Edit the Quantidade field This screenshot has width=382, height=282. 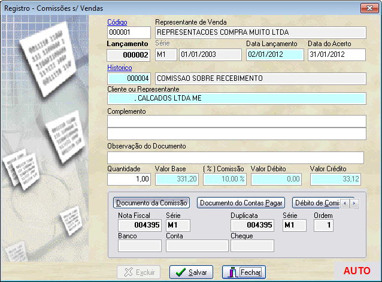coord(129,180)
